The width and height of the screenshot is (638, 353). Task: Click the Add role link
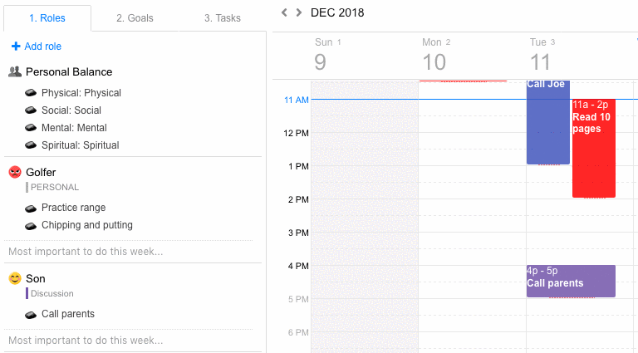point(37,47)
